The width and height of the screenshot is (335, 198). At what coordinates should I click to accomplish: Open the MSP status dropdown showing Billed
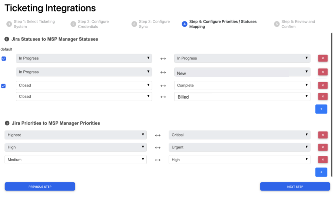click(x=242, y=97)
